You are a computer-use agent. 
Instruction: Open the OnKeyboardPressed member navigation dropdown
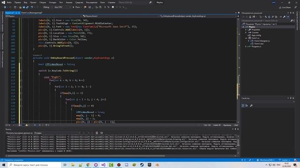pyautogui.click(x=198, y=16)
